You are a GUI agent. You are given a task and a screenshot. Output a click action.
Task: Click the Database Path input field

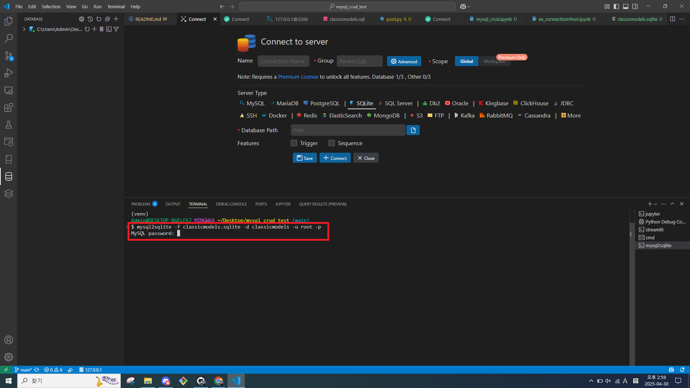(x=348, y=130)
